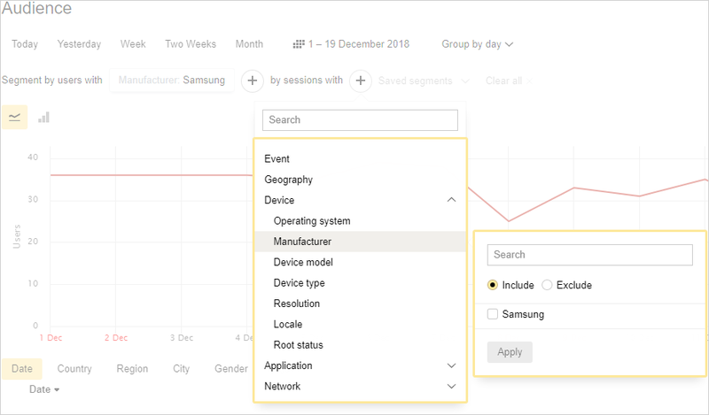Viewport: 709px width, 415px height.
Task: Expand the Application category
Action: click(x=451, y=365)
